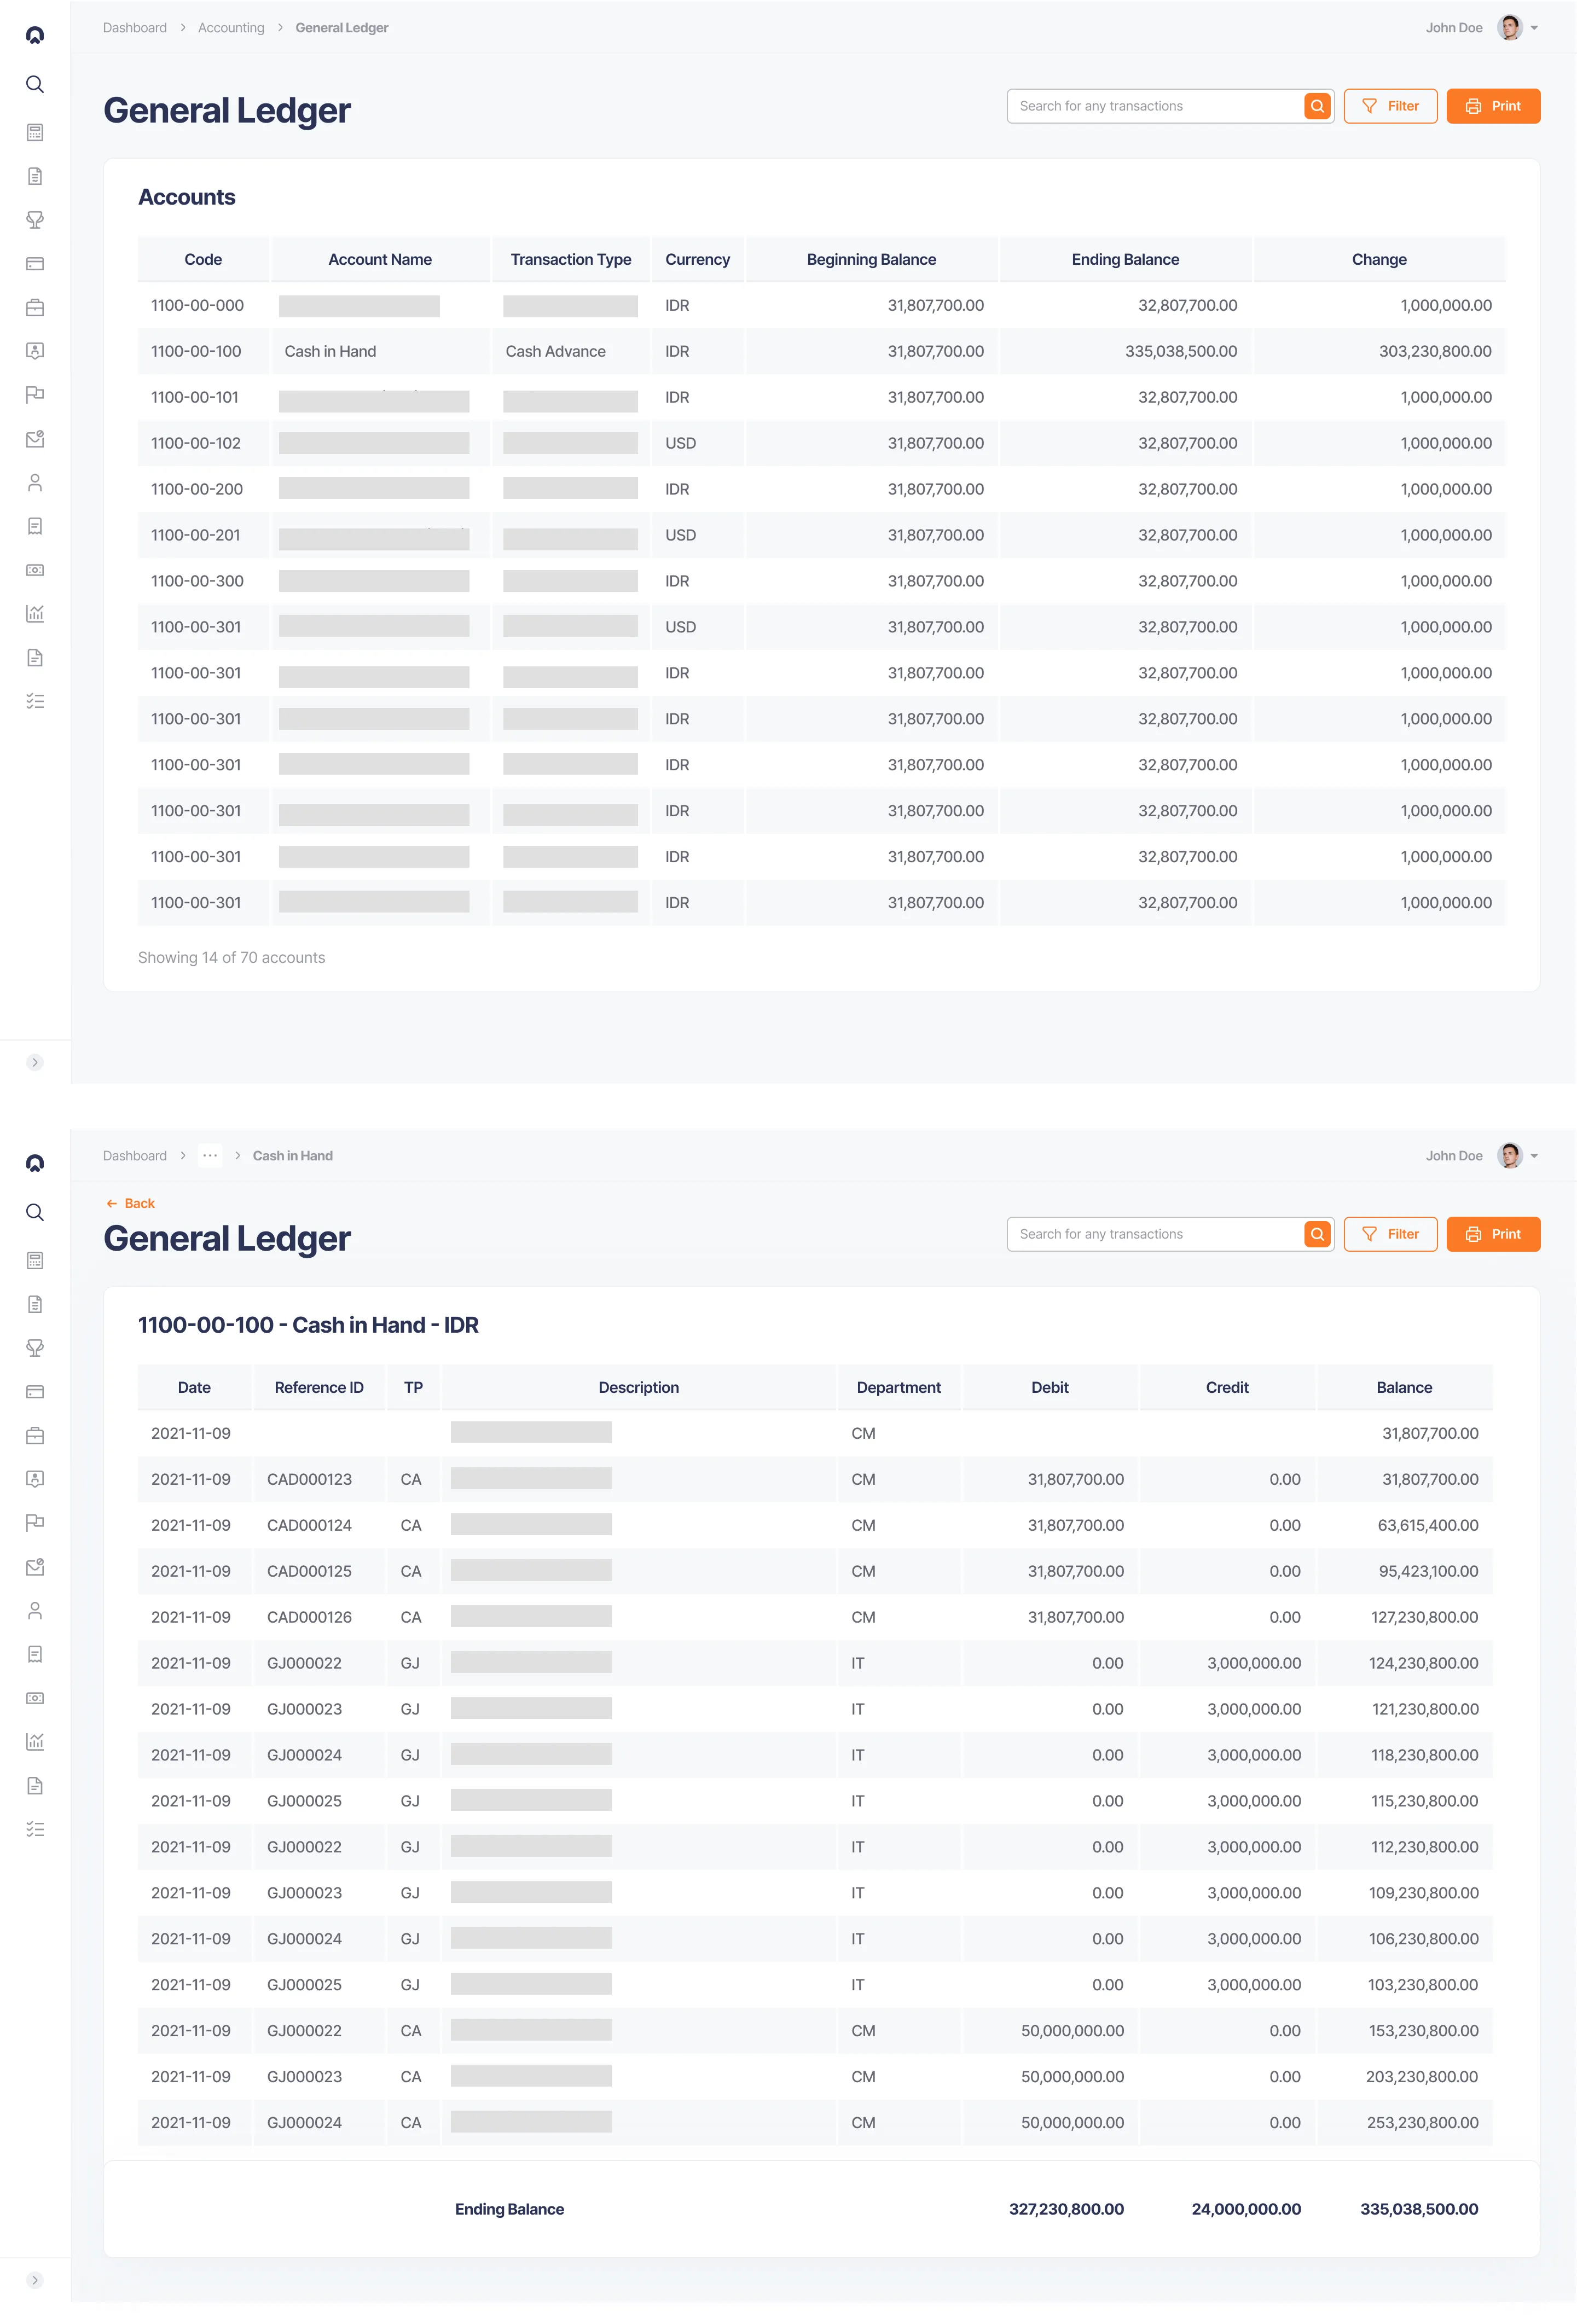This screenshot has height=2324, width=1577.
Task: Go to Dashboard breadcrumb on the Accounts page
Action: pyautogui.click(x=135, y=28)
